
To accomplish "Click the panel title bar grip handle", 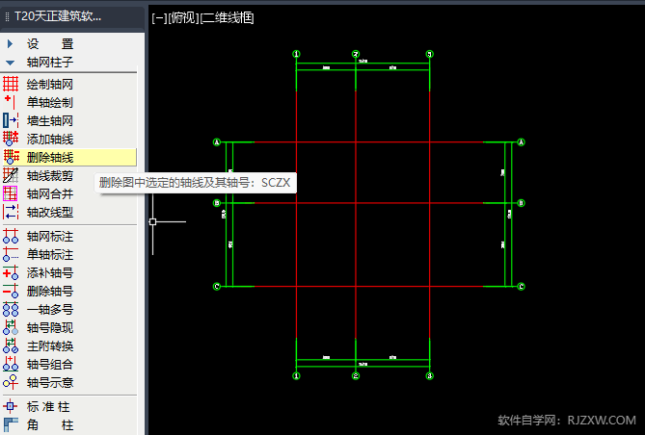I will 7,16.
